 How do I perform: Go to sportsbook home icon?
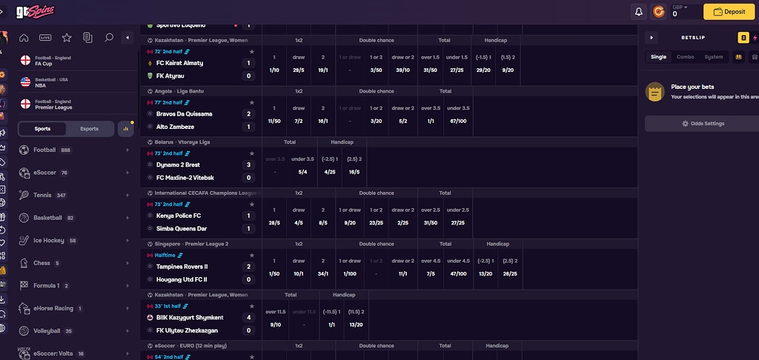[x=24, y=38]
